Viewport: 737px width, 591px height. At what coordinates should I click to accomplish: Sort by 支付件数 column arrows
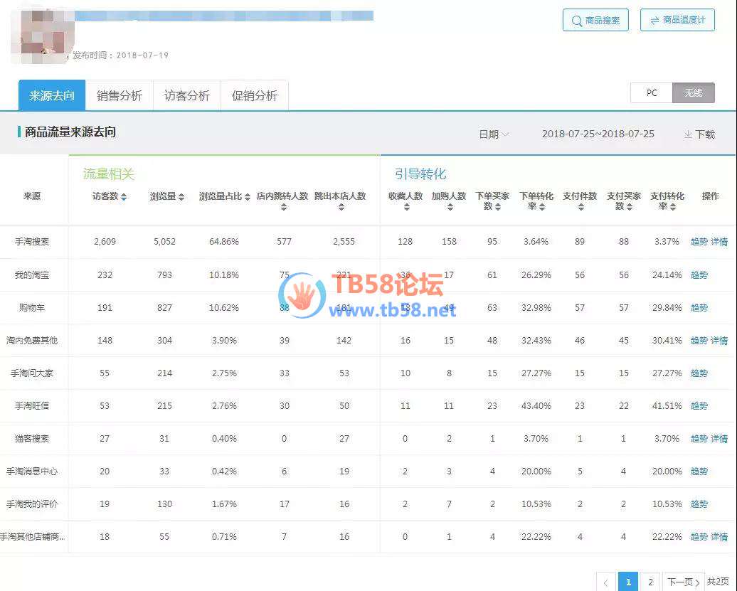tap(579, 207)
